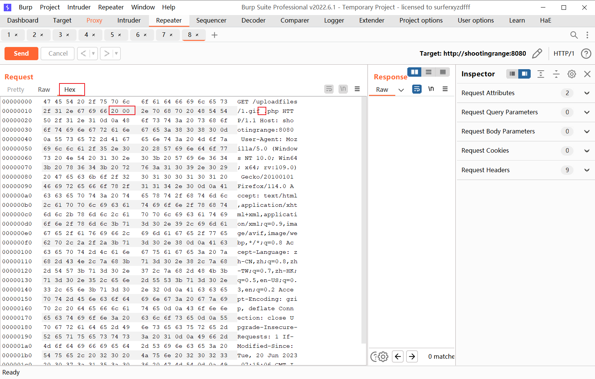Open response search settings gear
The image size is (595, 379).
tap(383, 356)
